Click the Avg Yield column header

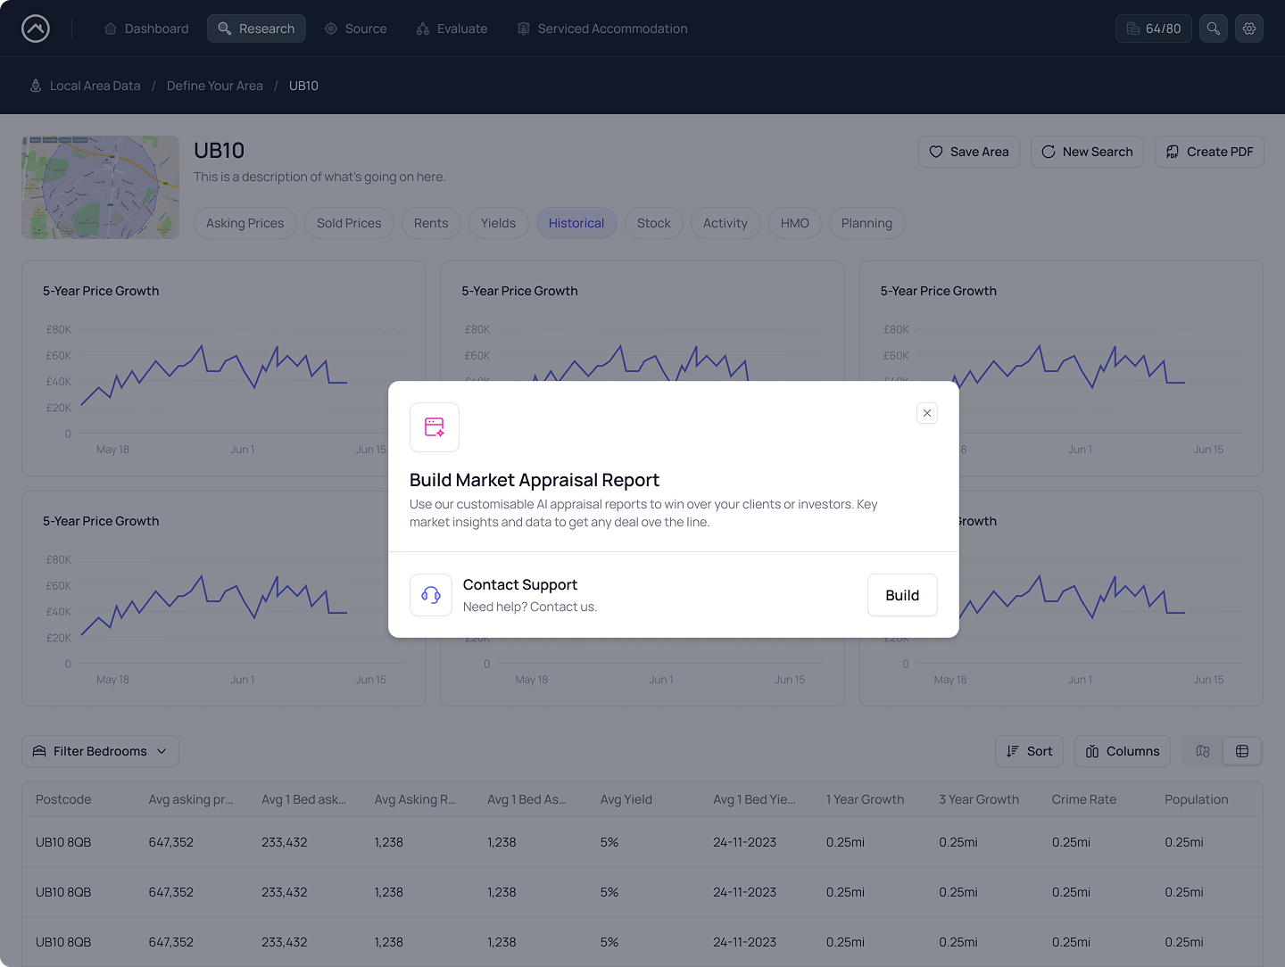click(x=626, y=799)
